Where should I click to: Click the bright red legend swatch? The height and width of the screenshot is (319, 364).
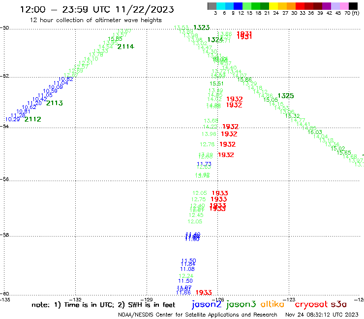click(x=300, y=6)
